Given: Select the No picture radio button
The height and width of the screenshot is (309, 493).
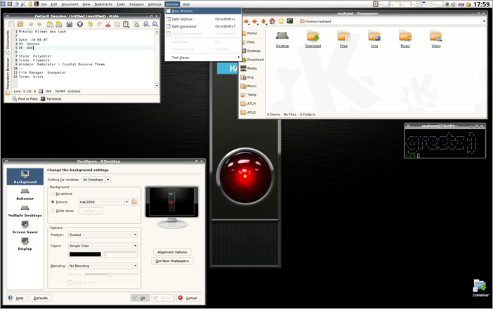Looking at the screenshot, I should (x=53, y=194).
